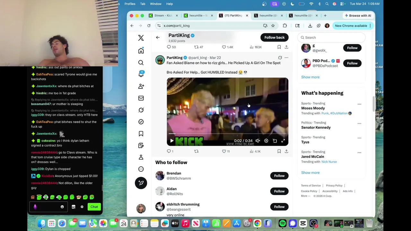Open Grok actions icon on PartiKing post
This screenshot has height=231, width=411.
[280, 58]
